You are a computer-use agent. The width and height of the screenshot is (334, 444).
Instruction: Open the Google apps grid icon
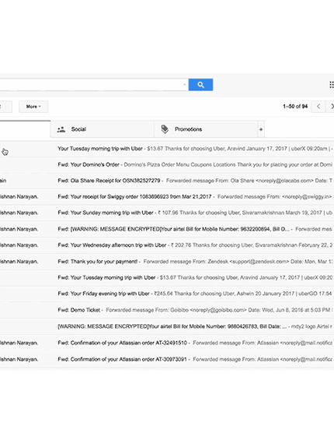[332, 85]
